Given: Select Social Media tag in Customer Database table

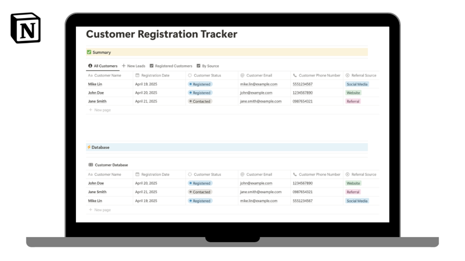Looking at the screenshot, I should pyautogui.click(x=357, y=200).
